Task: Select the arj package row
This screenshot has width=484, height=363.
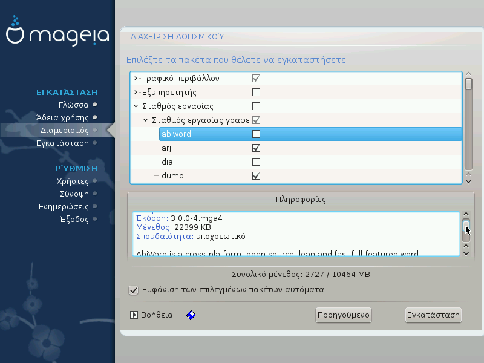Action: tap(310, 148)
